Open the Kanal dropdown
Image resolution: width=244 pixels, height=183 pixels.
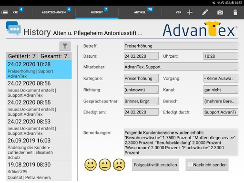coord(221,90)
